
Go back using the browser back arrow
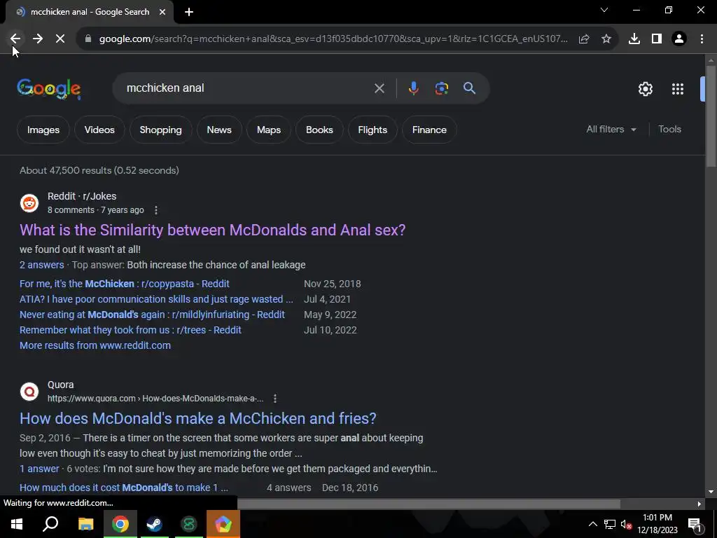pos(15,39)
